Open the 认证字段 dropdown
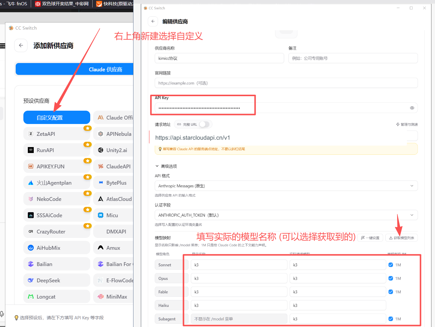This screenshot has width=435, height=327. point(286,215)
